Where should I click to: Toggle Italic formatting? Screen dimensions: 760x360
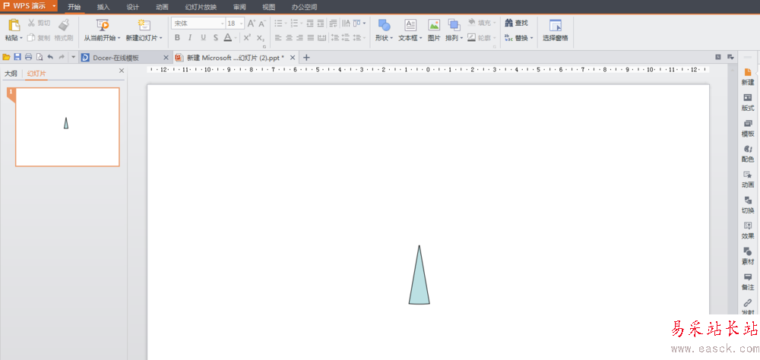click(x=190, y=37)
